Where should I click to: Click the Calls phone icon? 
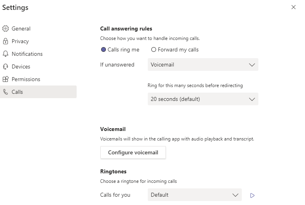(6, 92)
